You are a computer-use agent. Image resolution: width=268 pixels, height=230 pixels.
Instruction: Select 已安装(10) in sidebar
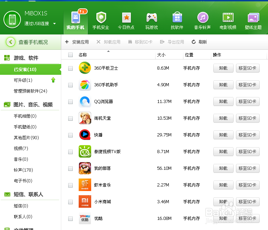(31, 69)
